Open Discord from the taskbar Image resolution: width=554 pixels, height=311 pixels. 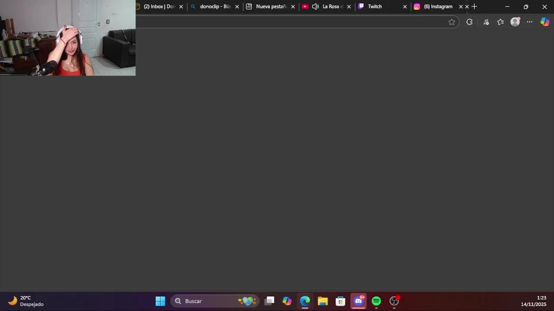pos(359,301)
